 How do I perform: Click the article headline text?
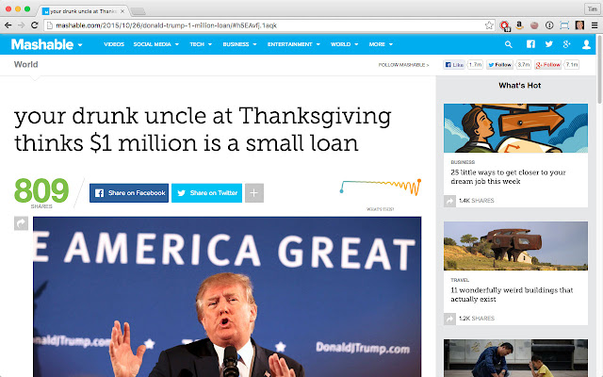[x=203, y=129]
